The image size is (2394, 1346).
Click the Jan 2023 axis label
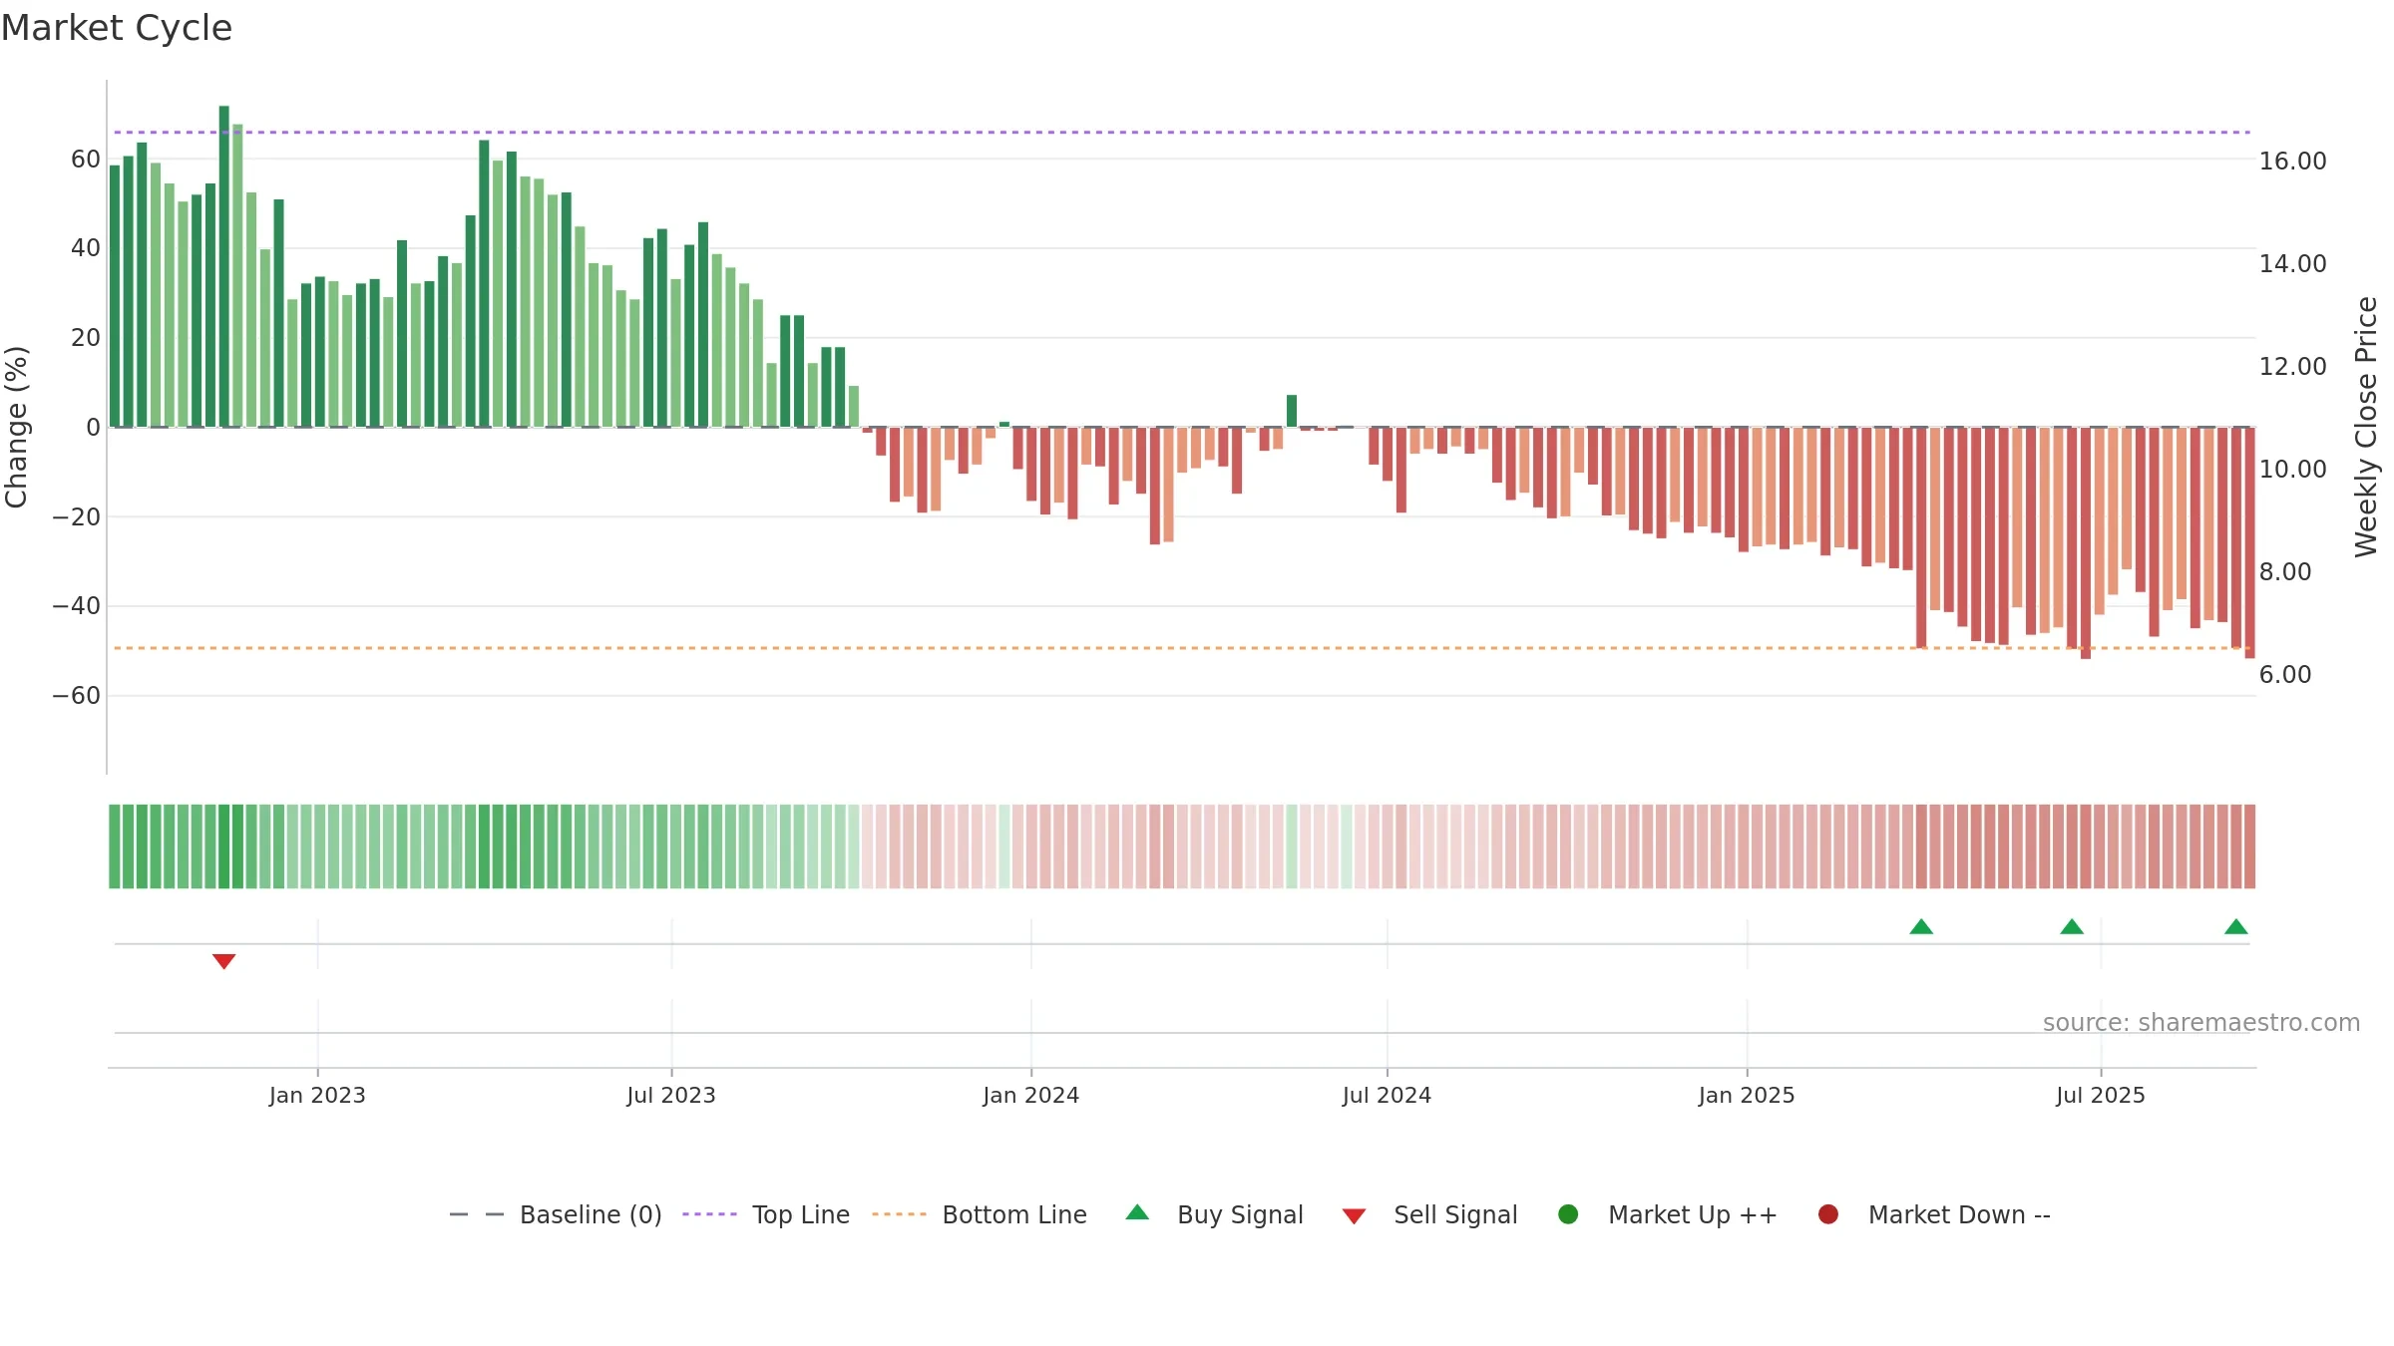317,1096
